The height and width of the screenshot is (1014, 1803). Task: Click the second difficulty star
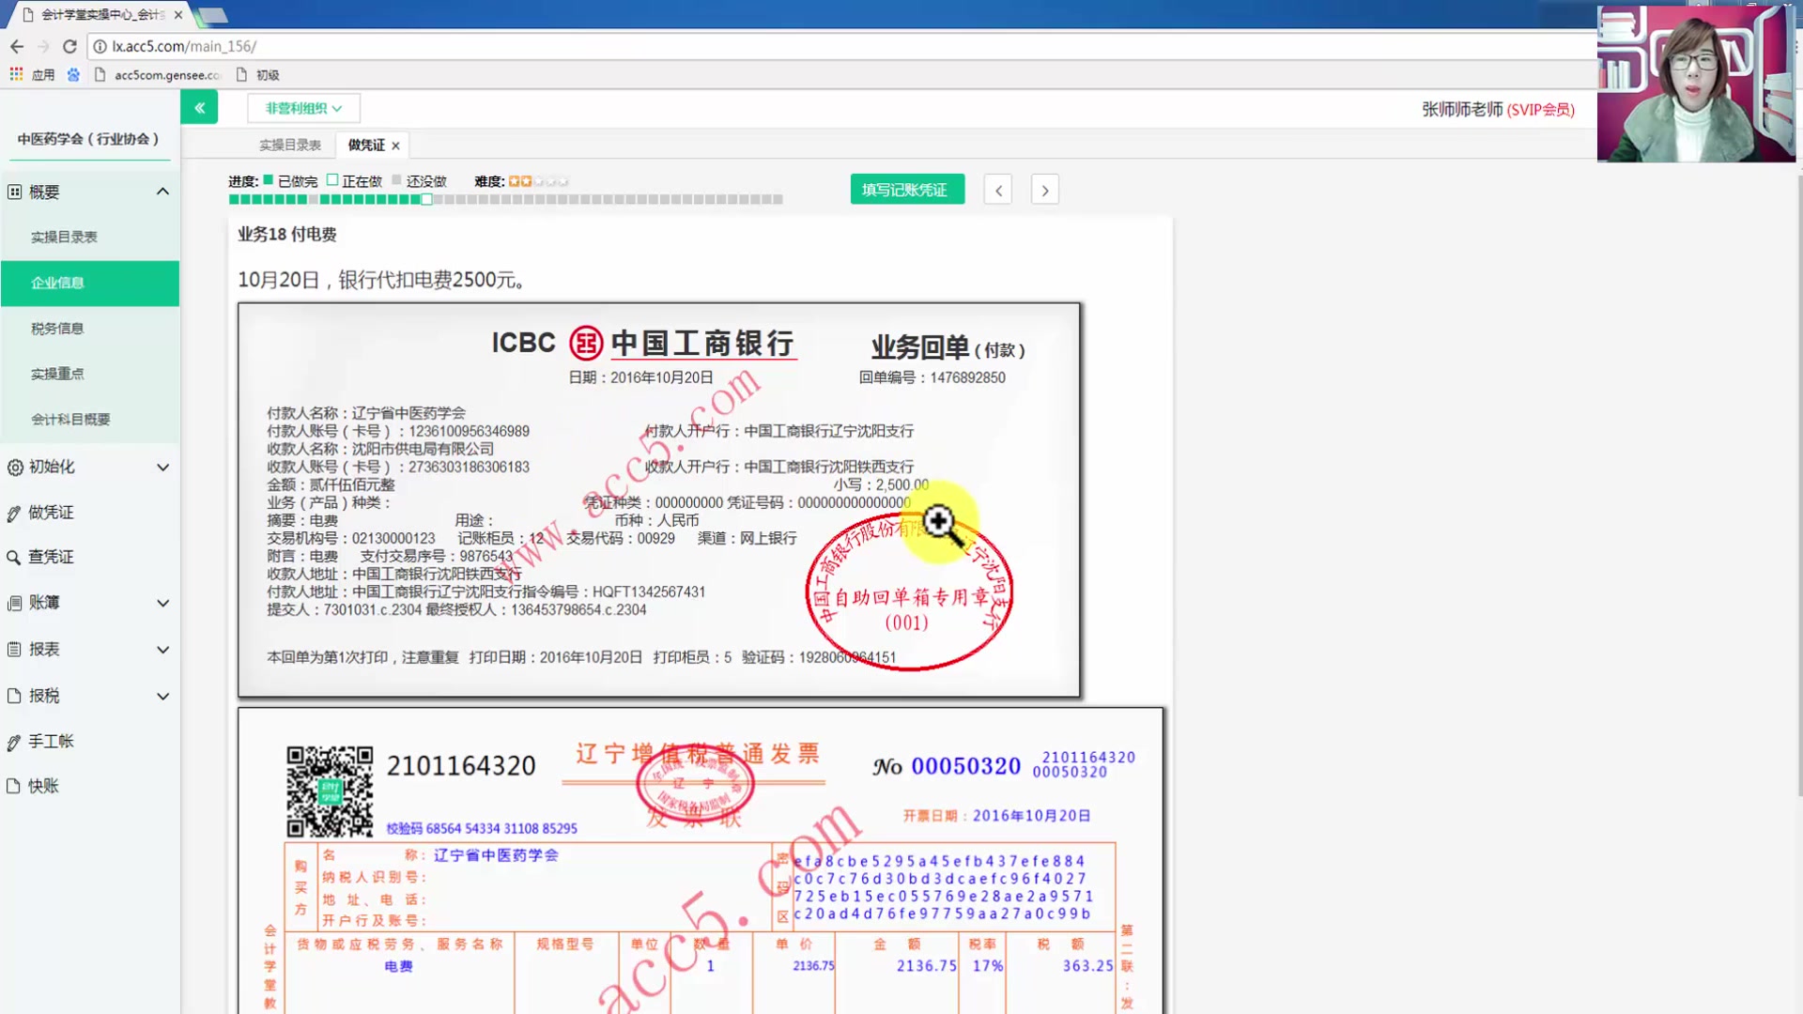(527, 180)
